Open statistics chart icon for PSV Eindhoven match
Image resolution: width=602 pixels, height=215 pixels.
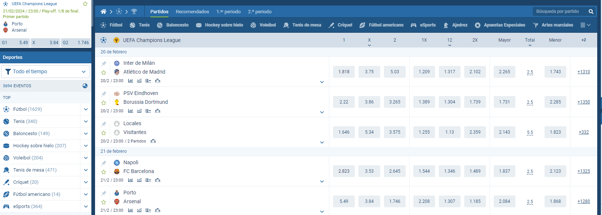click(x=130, y=111)
